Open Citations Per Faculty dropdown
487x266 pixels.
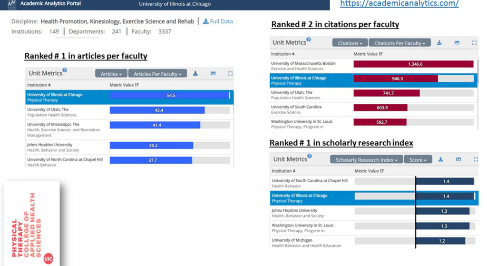[x=399, y=43]
